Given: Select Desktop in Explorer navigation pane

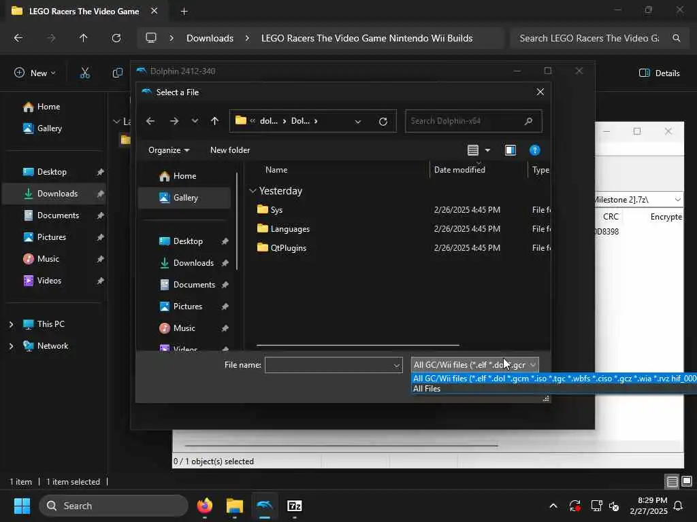Looking at the screenshot, I should click(x=54, y=172).
